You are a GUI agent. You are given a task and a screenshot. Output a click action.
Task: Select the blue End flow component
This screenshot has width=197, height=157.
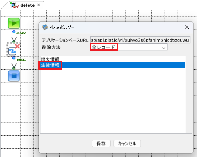tap(14, 76)
